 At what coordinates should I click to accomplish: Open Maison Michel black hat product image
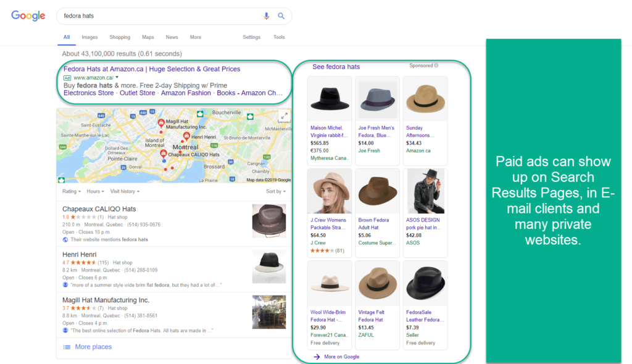coord(330,99)
